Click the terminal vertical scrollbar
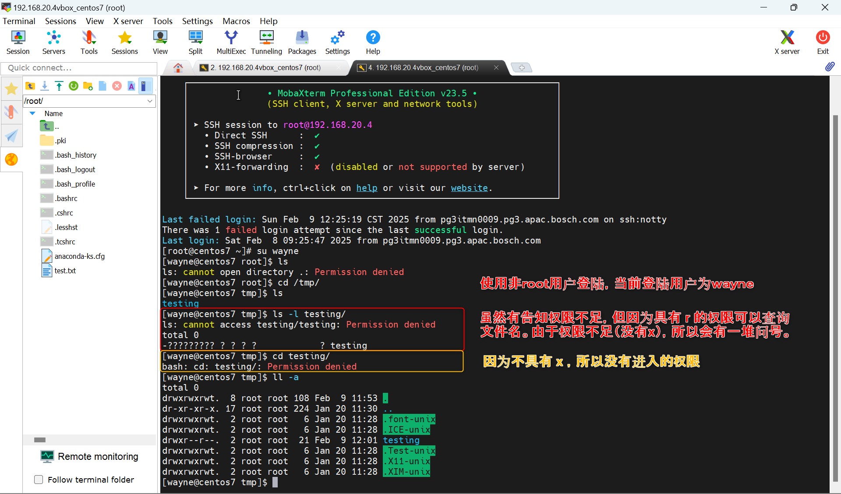Viewport: 841px width, 494px height. coord(835,298)
